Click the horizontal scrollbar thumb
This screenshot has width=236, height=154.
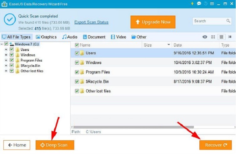click(x=133, y=127)
